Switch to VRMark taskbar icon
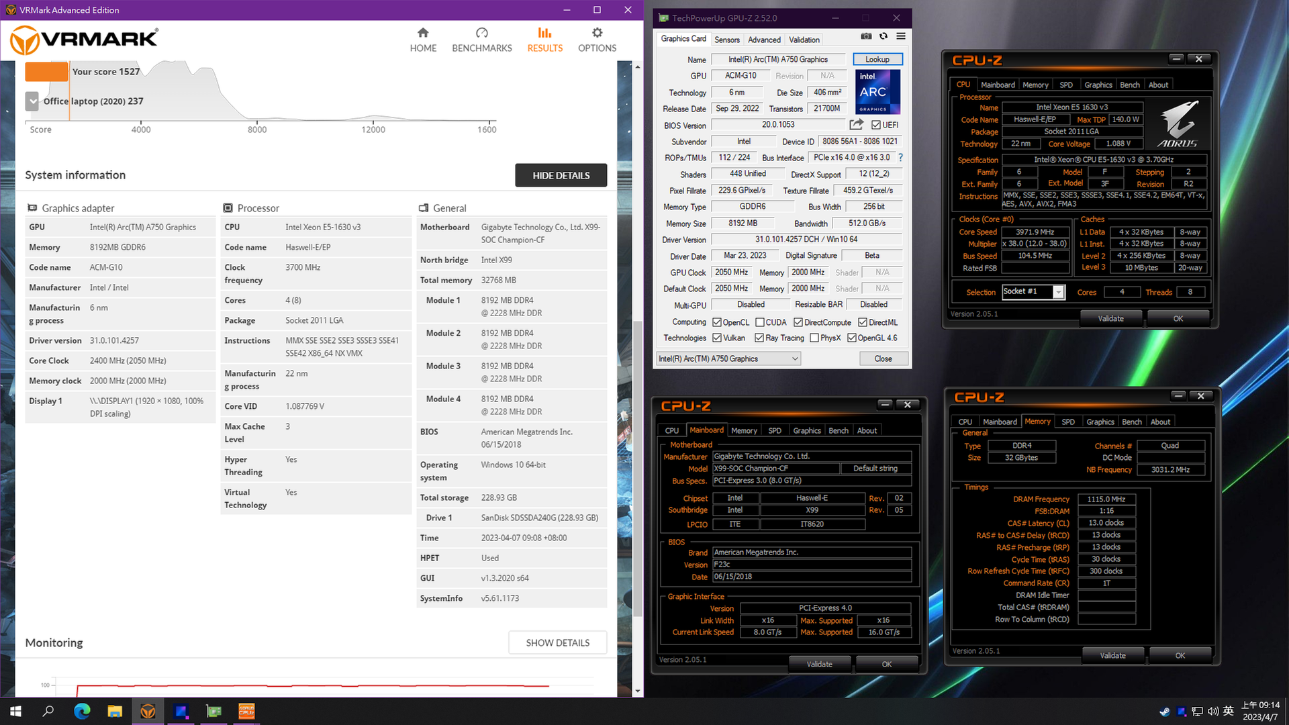 coord(148,712)
